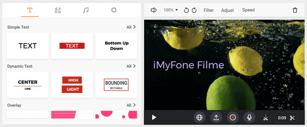
Task: Click the 0:09 trim scissors button
Action: pos(286,118)
